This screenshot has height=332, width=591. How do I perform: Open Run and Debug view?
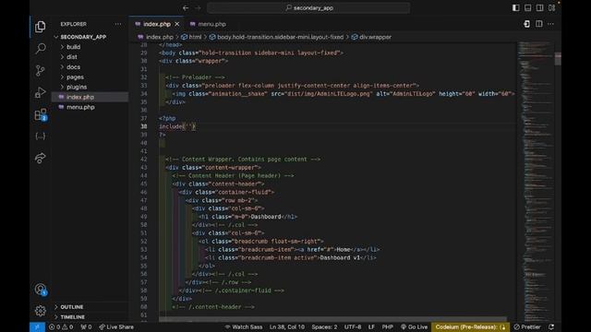[x=41, y=92]
